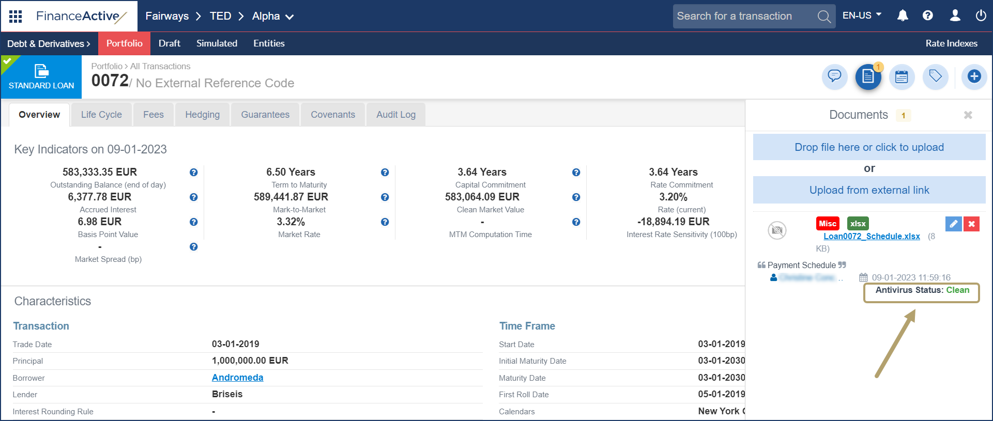Click the power logout icon
993x421 pixels.
click(981, 16)
